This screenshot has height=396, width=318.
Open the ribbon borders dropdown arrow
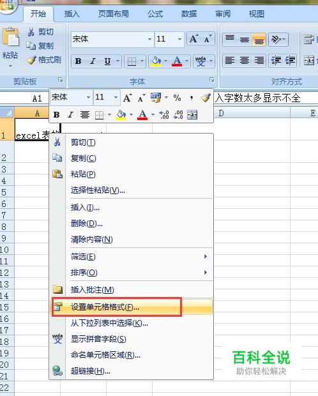pos(142,61)
